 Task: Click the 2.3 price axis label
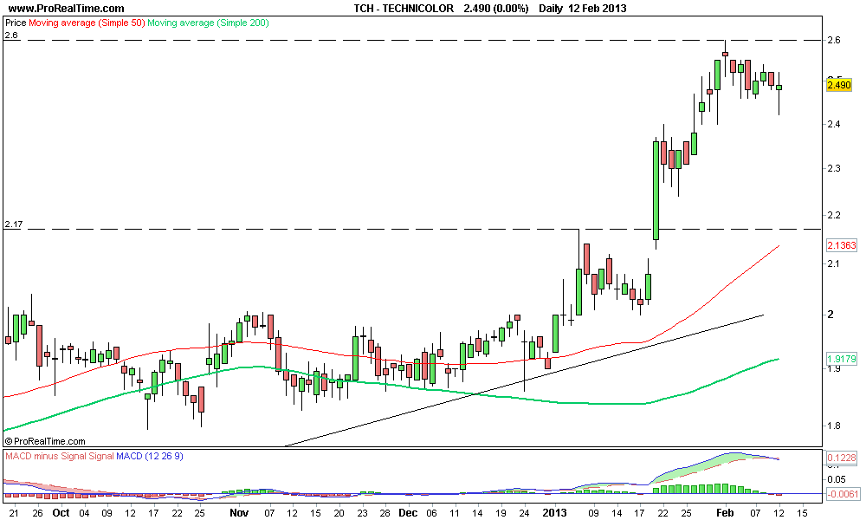click(x=834, y=168)
